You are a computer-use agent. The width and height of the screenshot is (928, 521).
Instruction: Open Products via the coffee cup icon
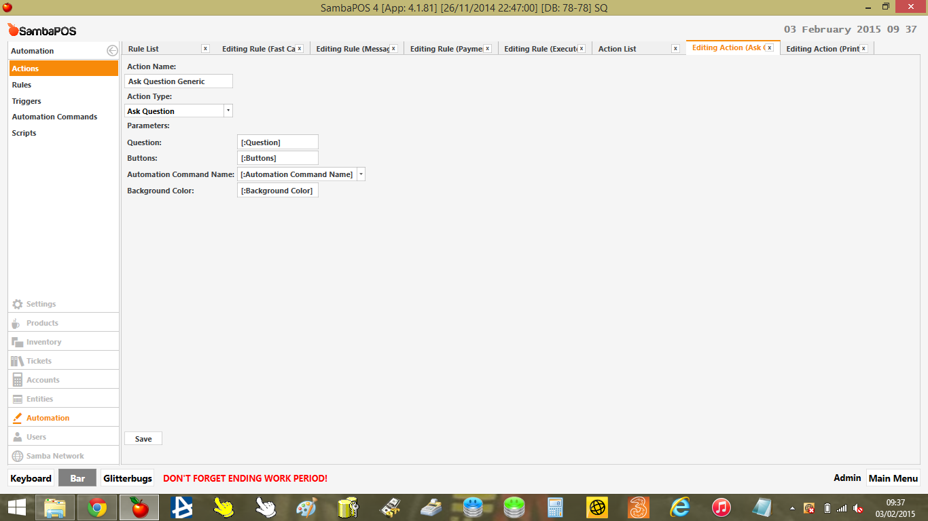(17, 323)
